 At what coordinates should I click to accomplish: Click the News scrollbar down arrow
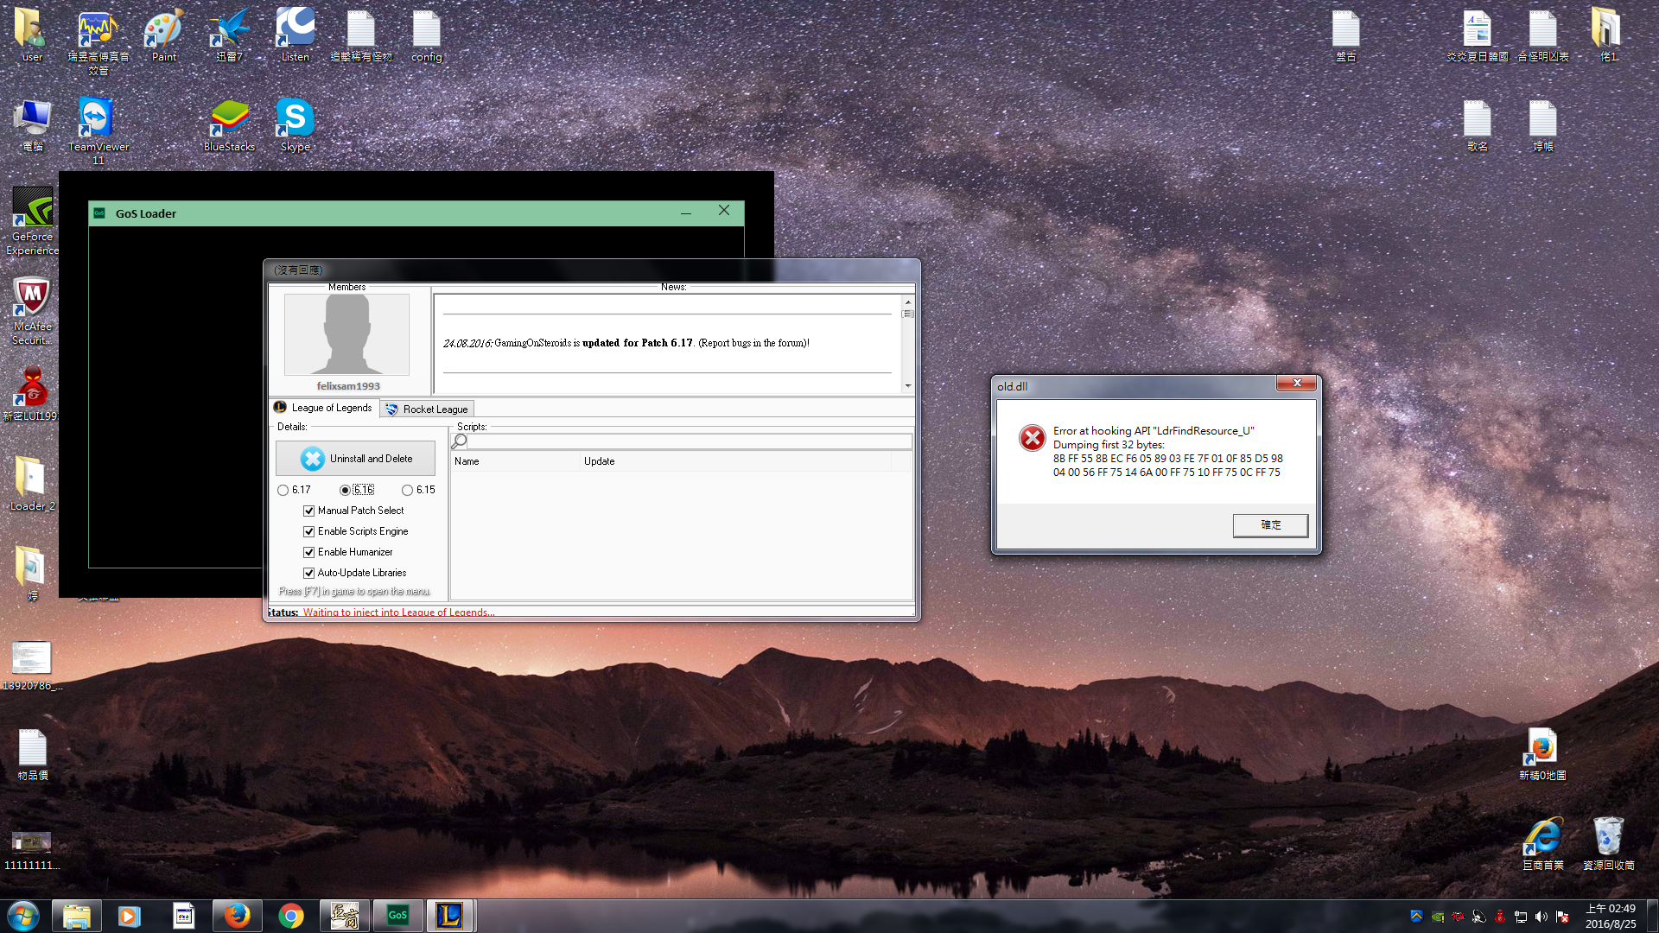coord(907,386)
